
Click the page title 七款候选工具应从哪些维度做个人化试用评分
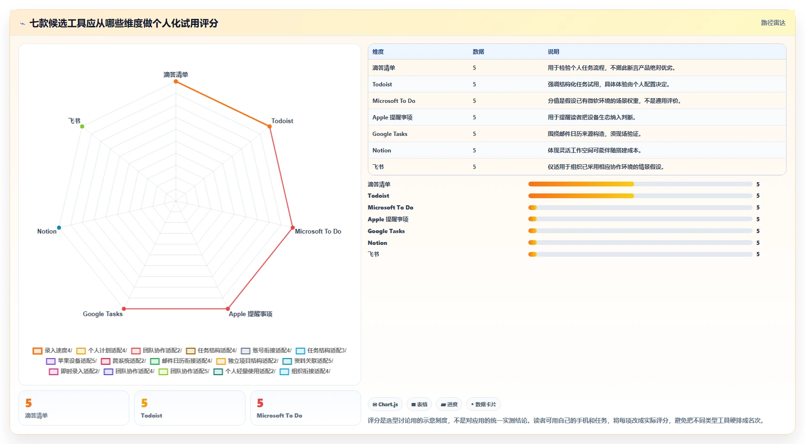124,23
